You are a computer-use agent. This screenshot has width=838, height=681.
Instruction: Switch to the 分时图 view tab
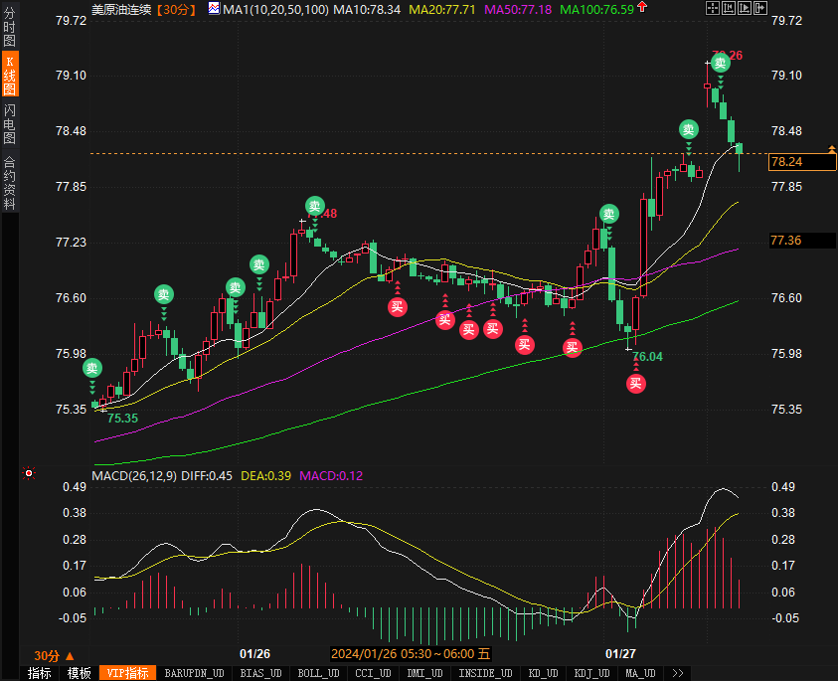[x=9, y=27]
